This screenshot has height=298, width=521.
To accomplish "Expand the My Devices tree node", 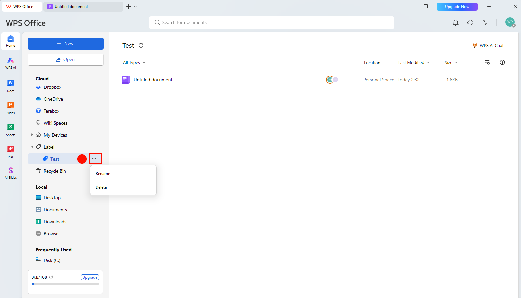I will pos(32,135).
